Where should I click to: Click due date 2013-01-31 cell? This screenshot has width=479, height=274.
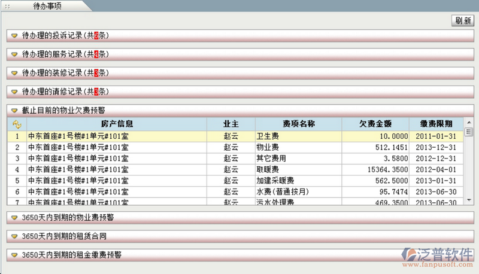click(x=436, y=181)
